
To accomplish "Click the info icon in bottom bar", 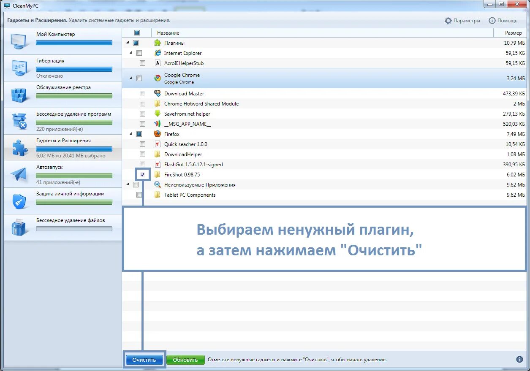I will [x=519, y=360].
